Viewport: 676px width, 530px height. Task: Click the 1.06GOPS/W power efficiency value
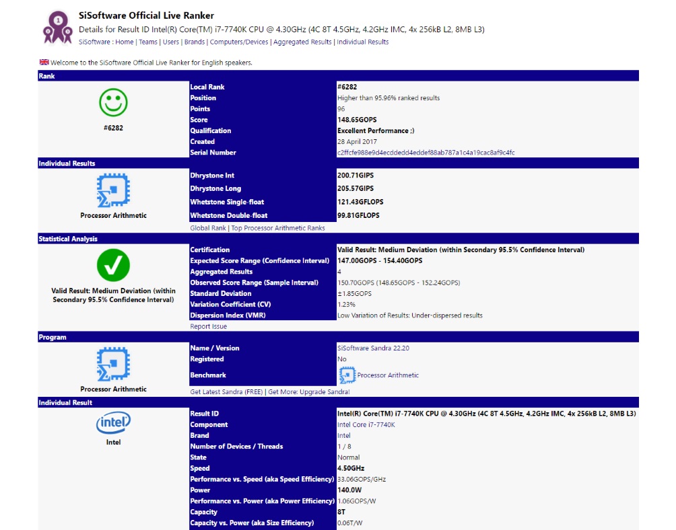click(357, 501)
